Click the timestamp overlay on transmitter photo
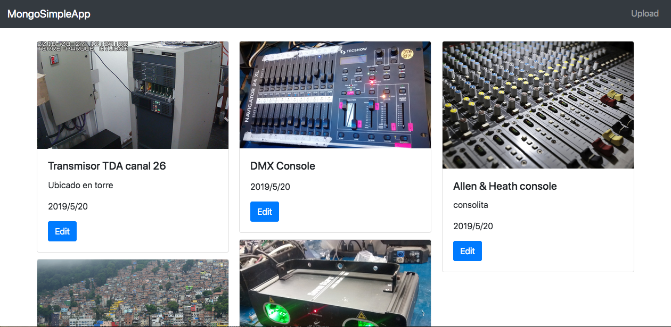The height and width of the screenshot is (327, 671). pos(83,46)
